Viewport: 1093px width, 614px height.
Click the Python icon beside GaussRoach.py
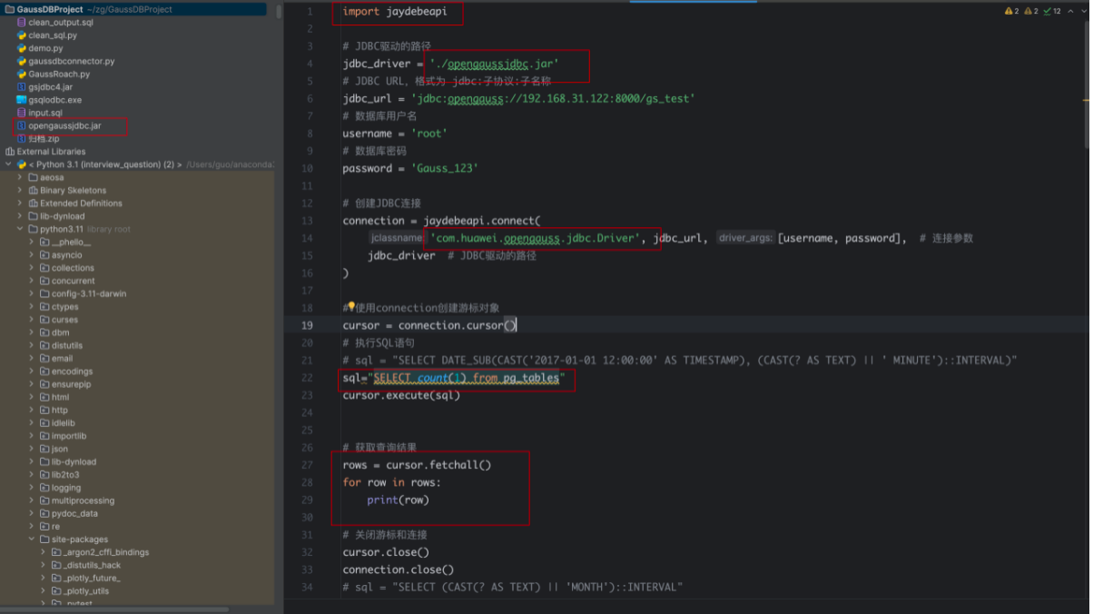pyautogui.click(x=22, y=74)
